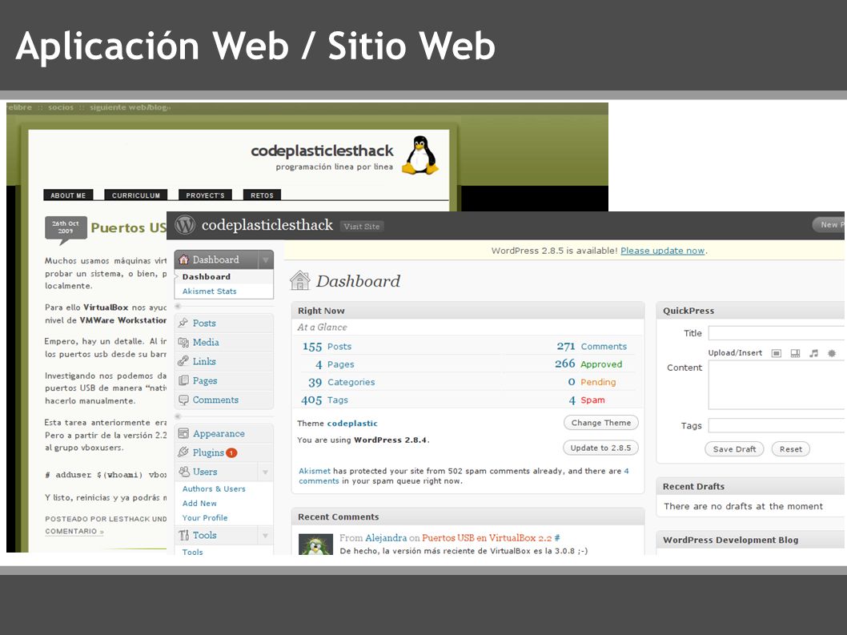The image size is (847, 635).
Task: Open the 155 Posts link
Action: [x=327, y=347]
